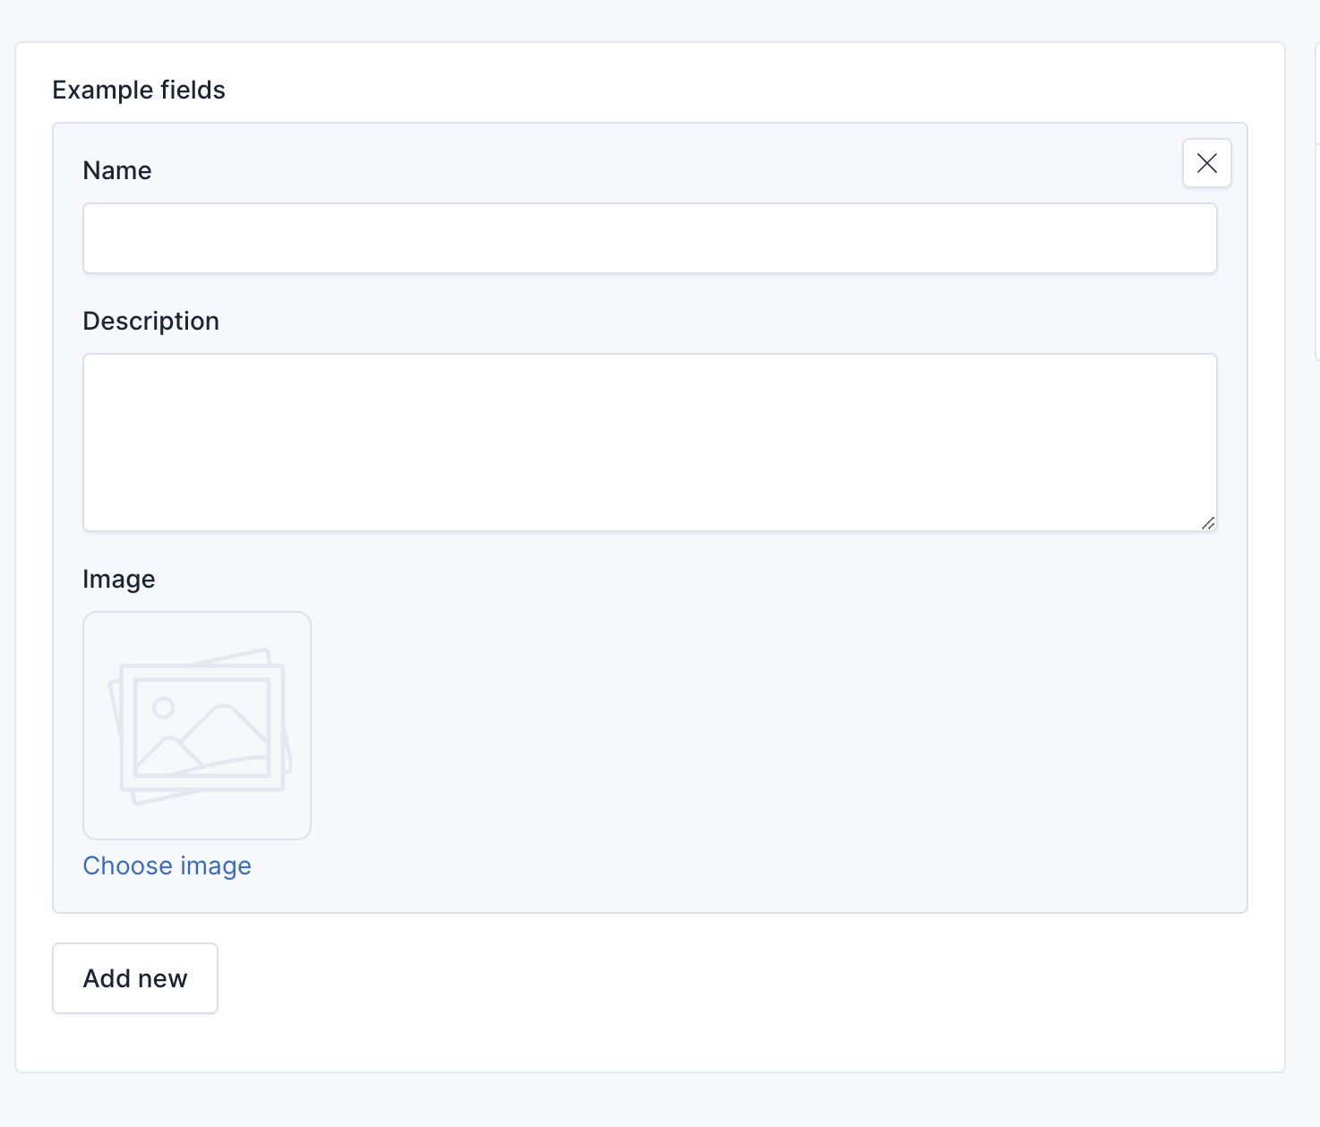Click the page background below the card
The image size is (1320, 1127).
coord(627,1100)
